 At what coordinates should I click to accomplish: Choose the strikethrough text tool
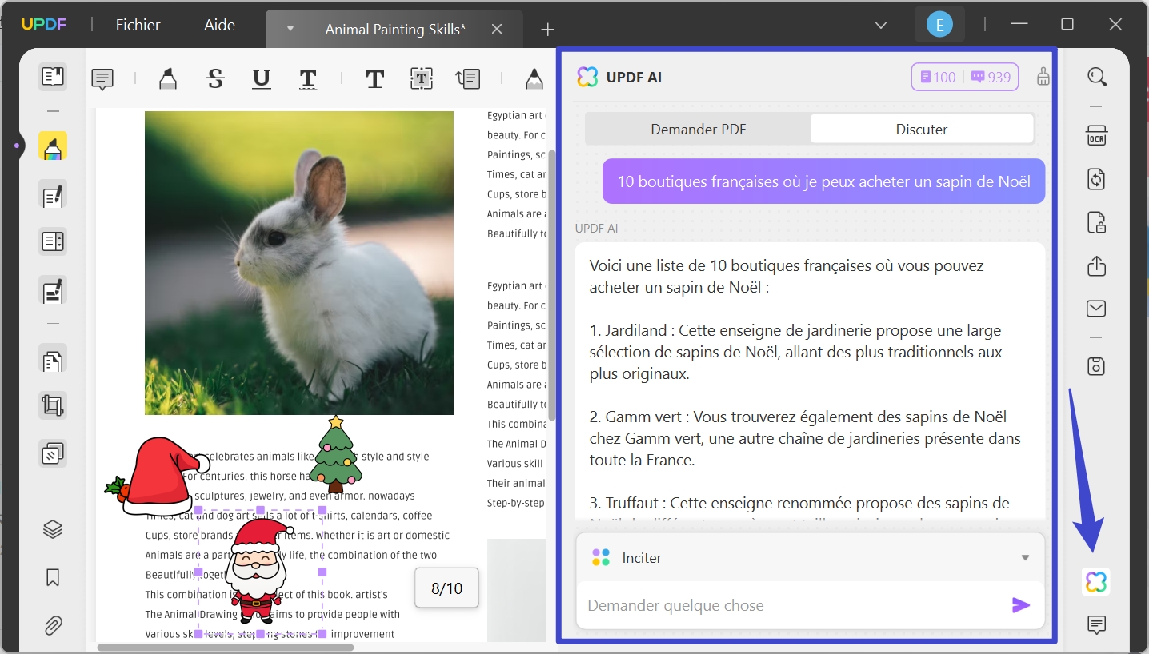(x=215, y=78)
